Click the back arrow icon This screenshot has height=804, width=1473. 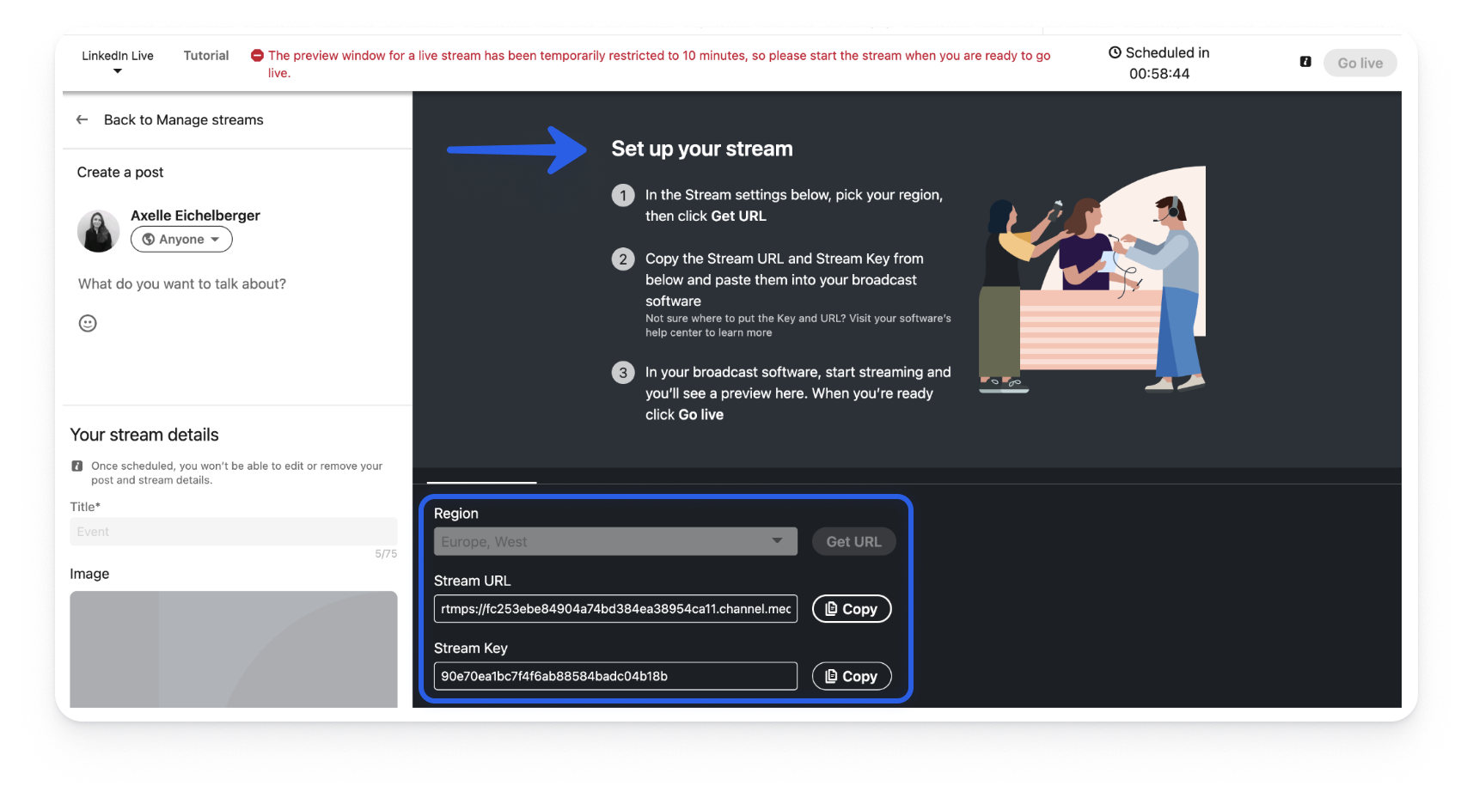click(x=83, y=120)
